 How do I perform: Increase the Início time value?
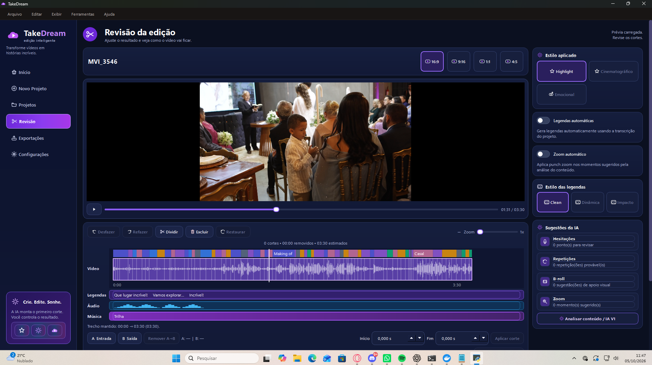(x=411, y=338)
